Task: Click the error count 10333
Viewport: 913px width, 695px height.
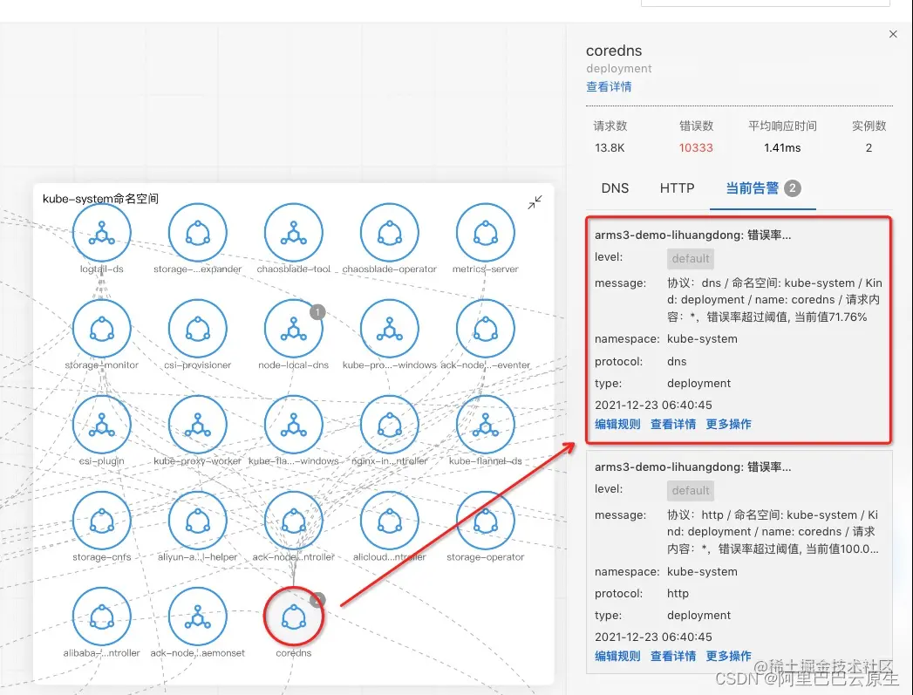Action: (x=696, y=148)
